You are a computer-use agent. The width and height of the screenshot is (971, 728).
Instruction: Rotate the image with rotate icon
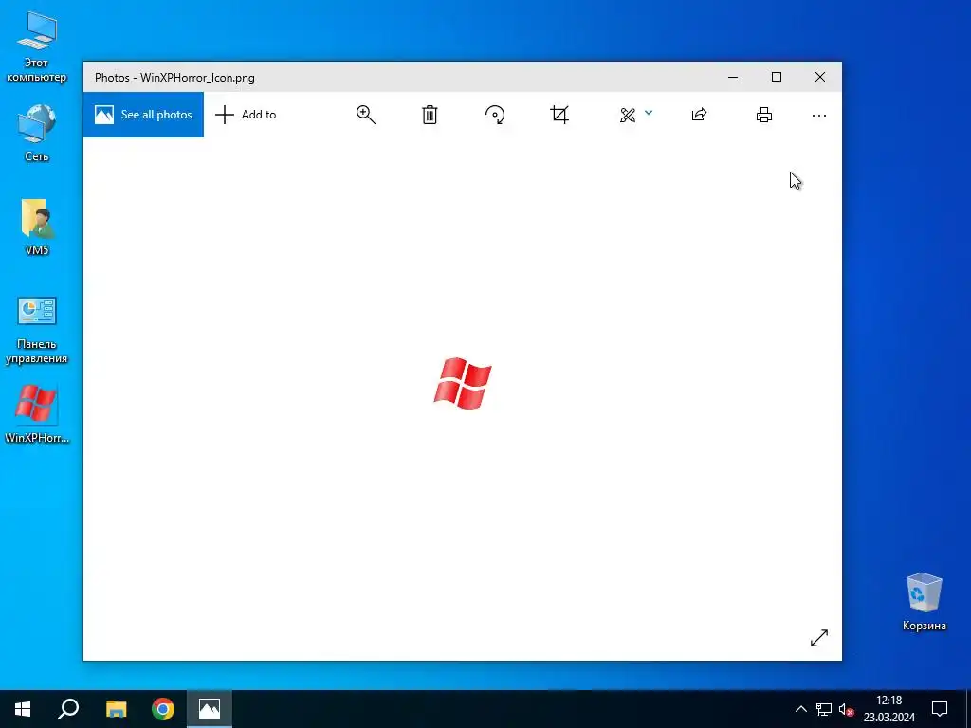pos(495,115)
